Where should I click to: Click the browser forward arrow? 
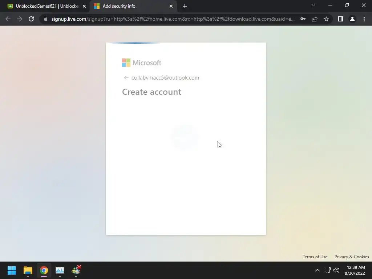tap(20, 19)
